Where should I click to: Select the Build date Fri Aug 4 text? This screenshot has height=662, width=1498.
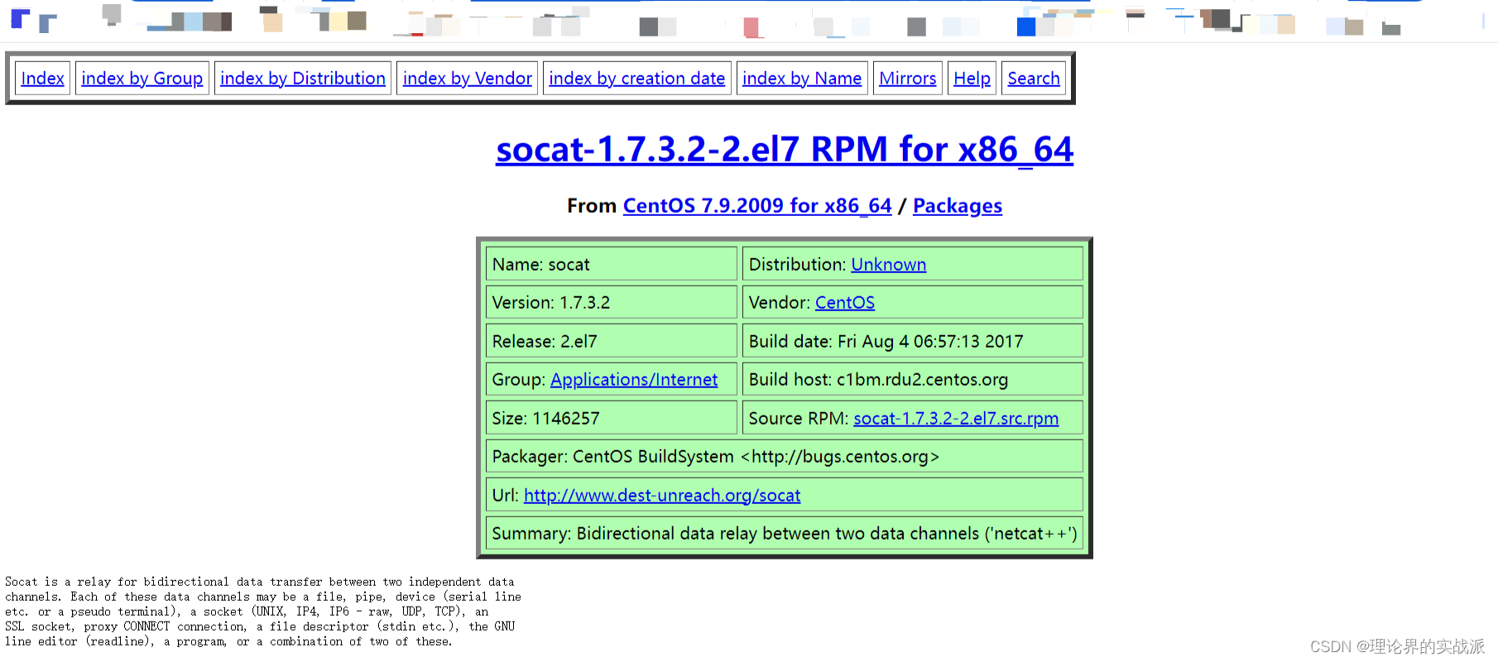point(886,342)
